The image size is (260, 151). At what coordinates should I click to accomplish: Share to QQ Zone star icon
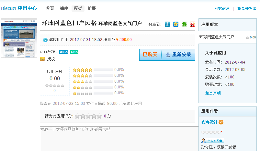point(176,24)
